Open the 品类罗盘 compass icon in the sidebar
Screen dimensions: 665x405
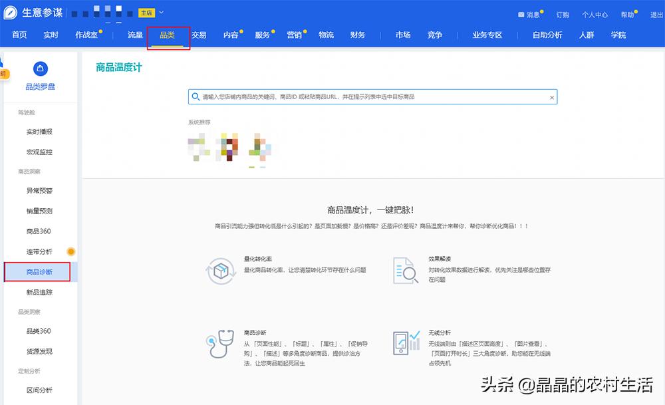click(x=41, y=68)
